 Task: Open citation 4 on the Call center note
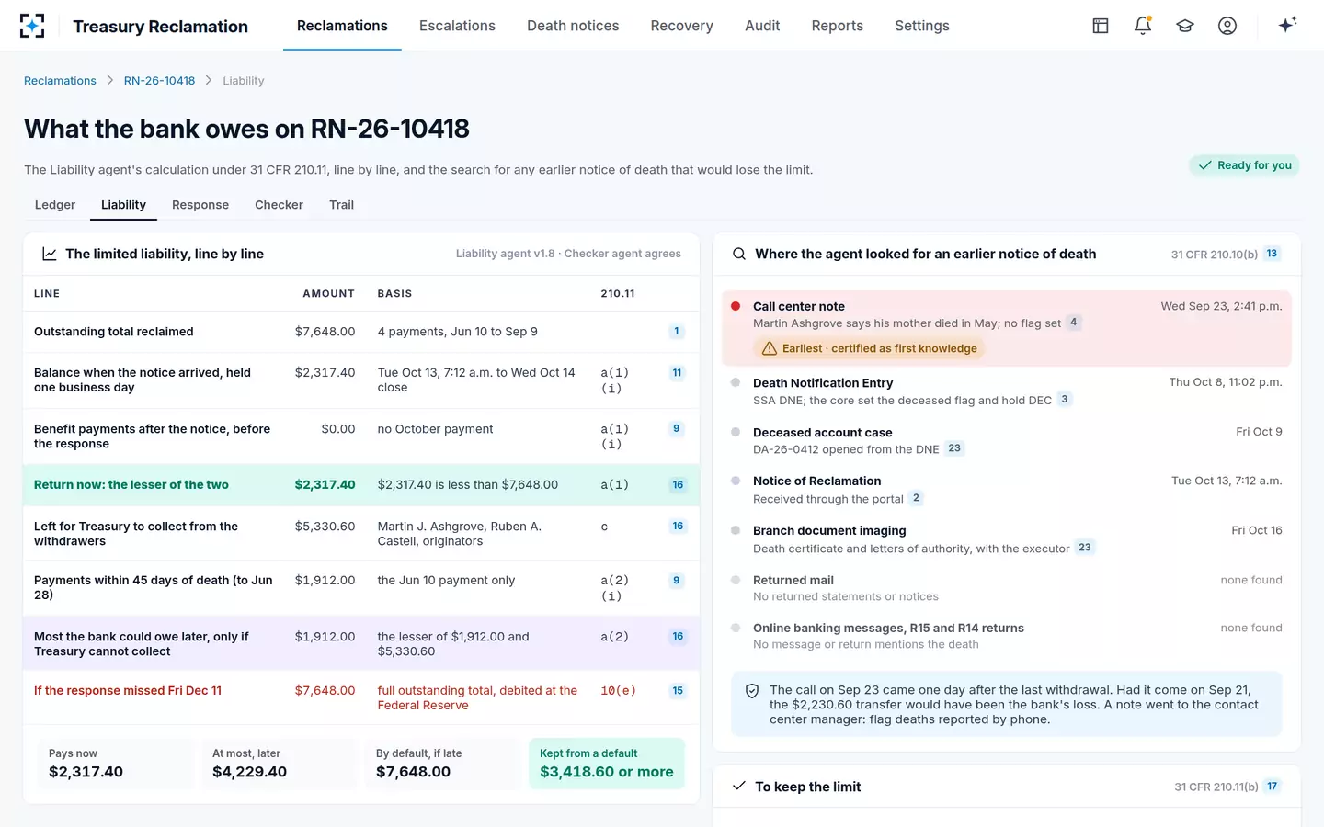[1073, 323]
